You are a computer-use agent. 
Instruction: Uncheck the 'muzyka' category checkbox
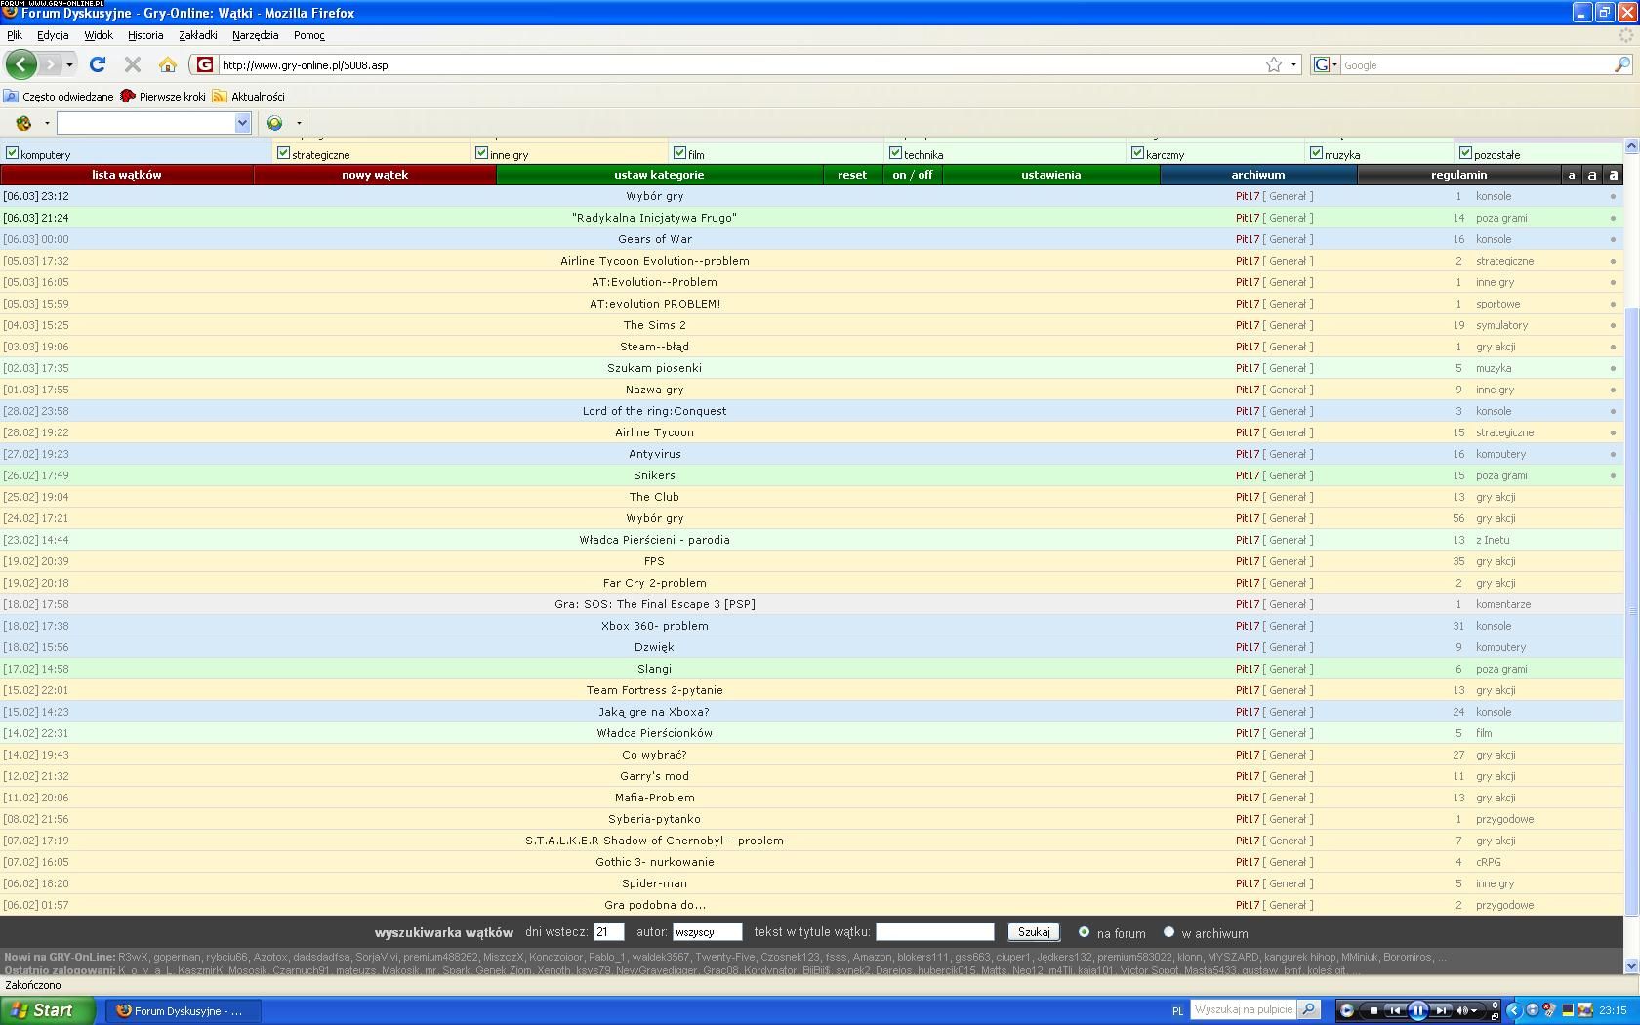click(1316, 153)
